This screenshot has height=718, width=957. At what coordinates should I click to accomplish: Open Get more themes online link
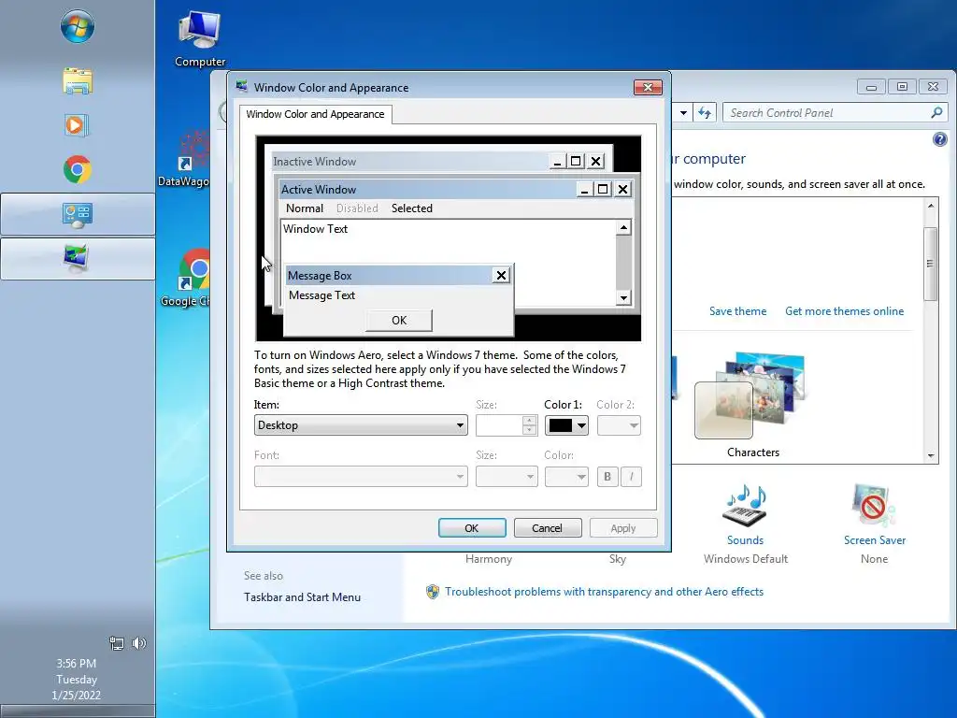click(844, 311)
